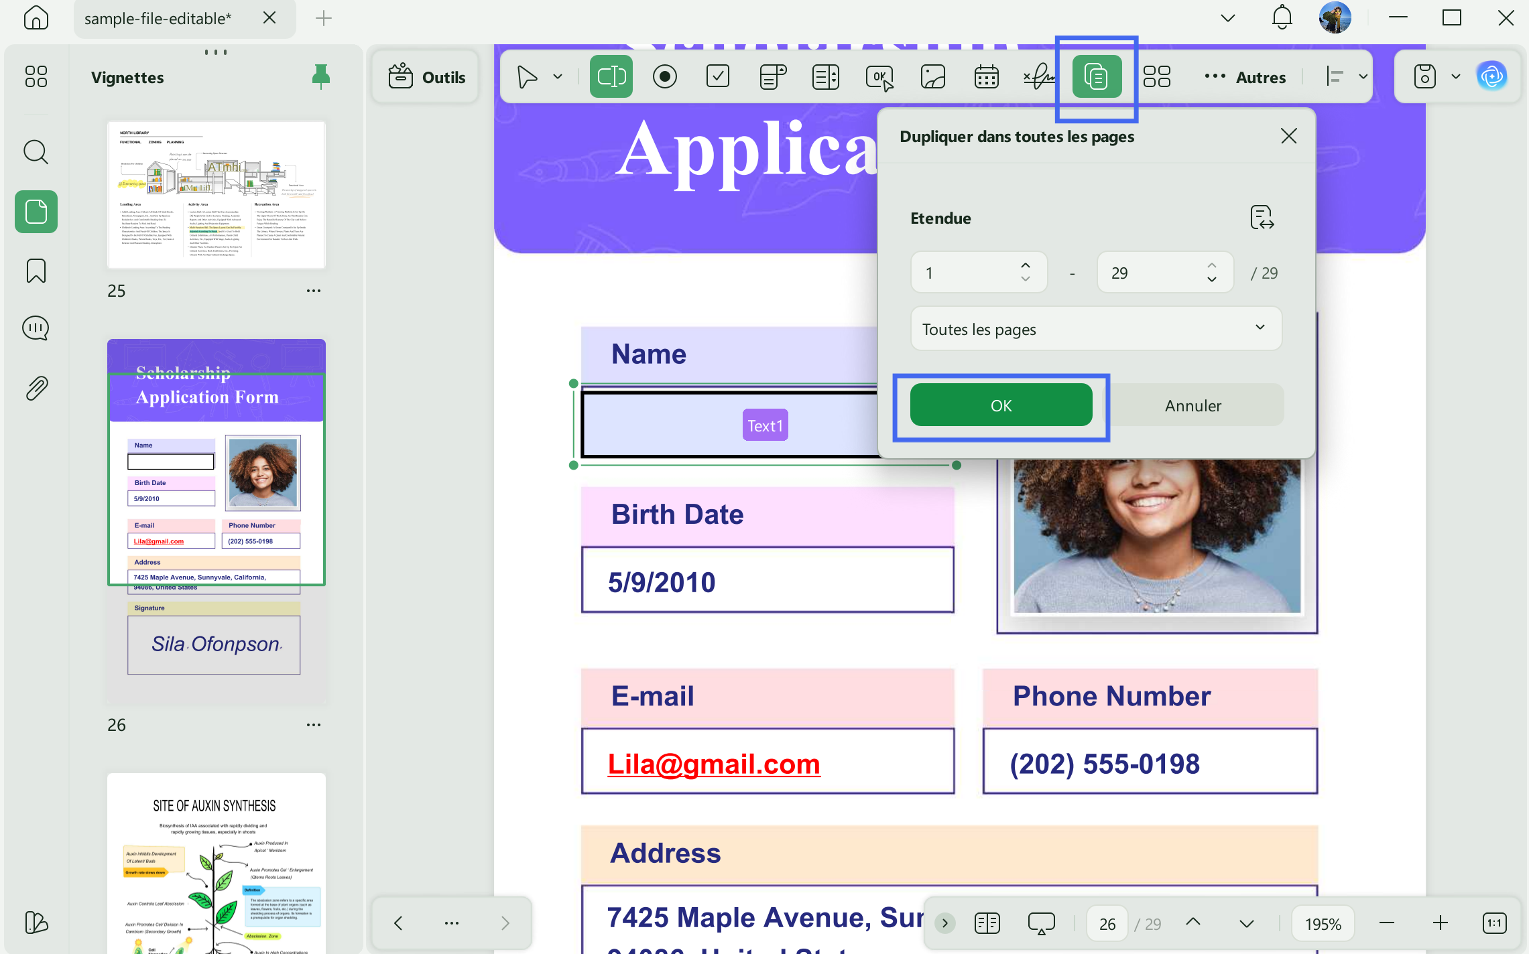Go to previous page chevron
Image resolution: width=1529 pixels, height=954 pixels.
point(1193,922)
